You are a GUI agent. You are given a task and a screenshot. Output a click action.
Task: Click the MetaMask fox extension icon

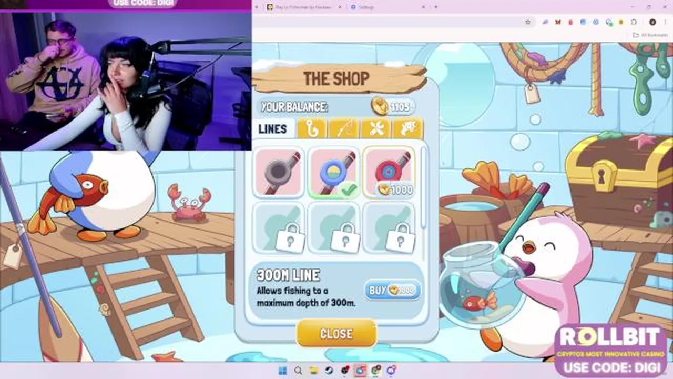[558, 22]
